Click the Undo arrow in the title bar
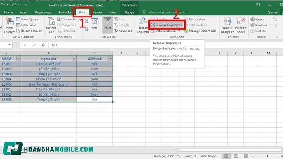 click(3, 5)
